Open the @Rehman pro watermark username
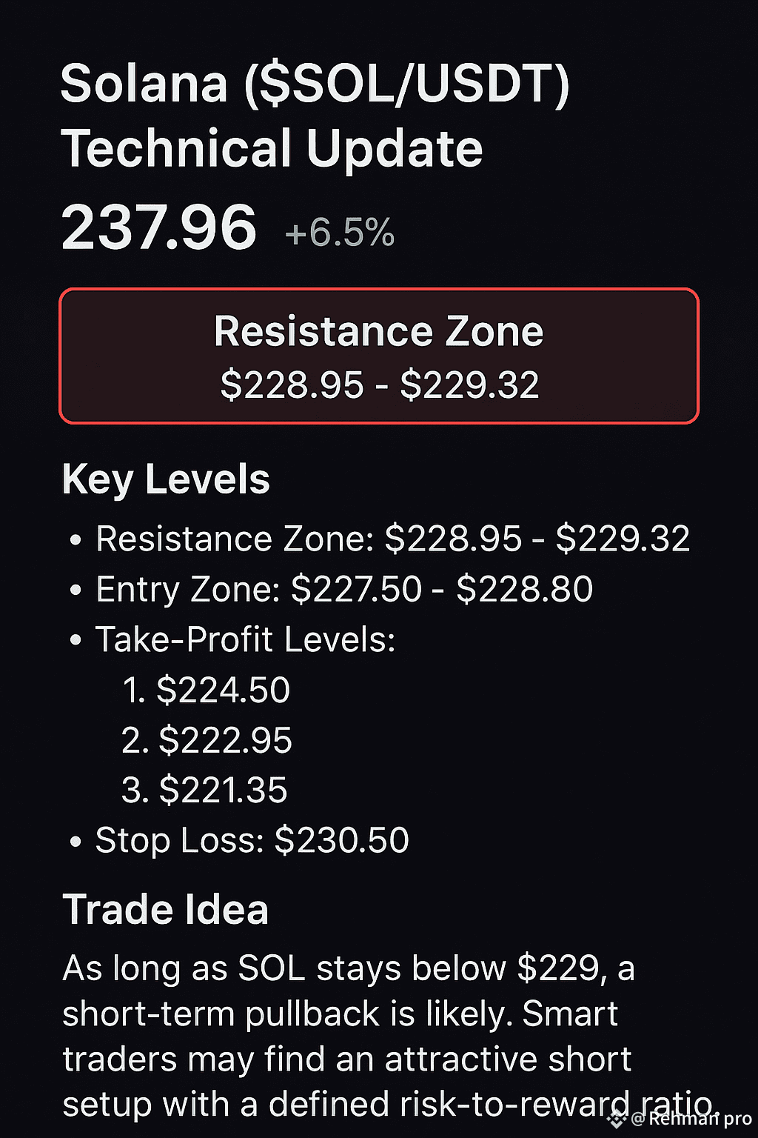The width and height of the screenshot is (758, 1138). tap(692, 1119)
